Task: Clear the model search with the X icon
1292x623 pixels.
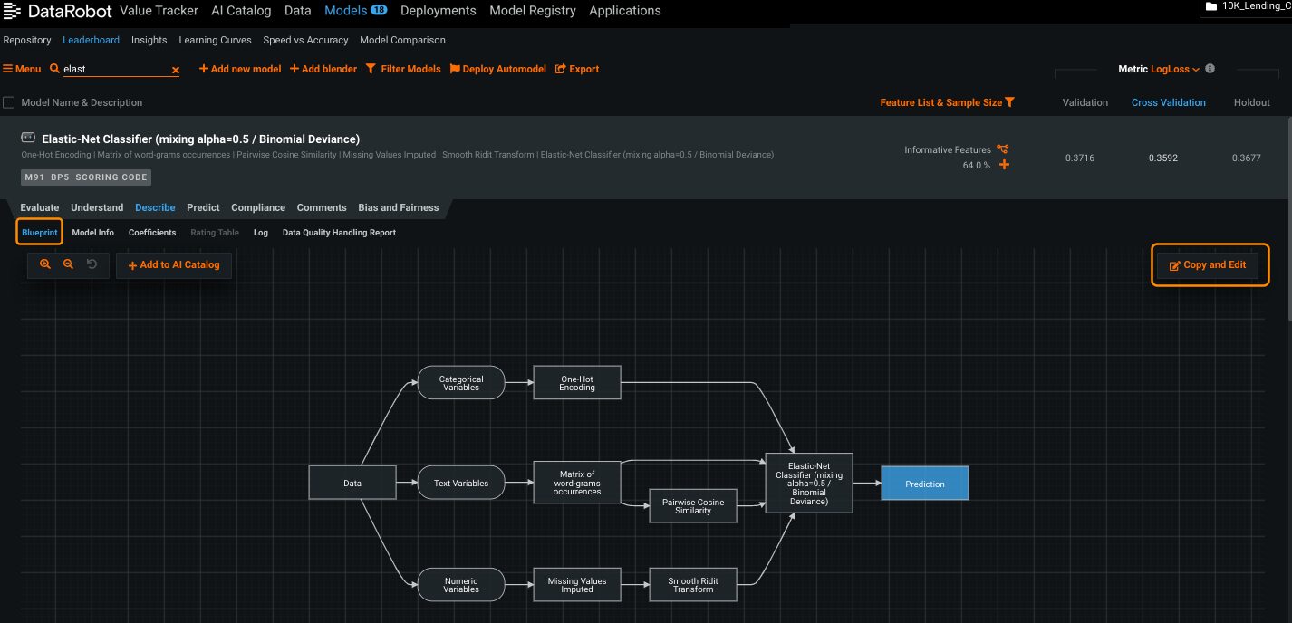Action: (176, 70)
